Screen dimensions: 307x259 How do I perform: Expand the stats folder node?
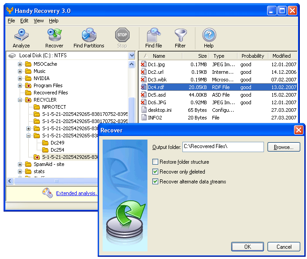point(20,172)
